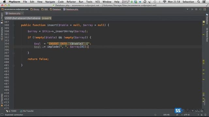Click the Mon 21:58 clock
This screenshot has height=117, width=209.
(174, 2)
